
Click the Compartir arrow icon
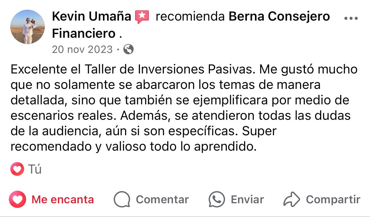(291, 199)
